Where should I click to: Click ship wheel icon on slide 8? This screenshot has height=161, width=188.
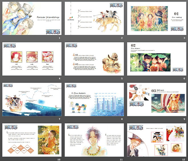[x=72, y=93]
